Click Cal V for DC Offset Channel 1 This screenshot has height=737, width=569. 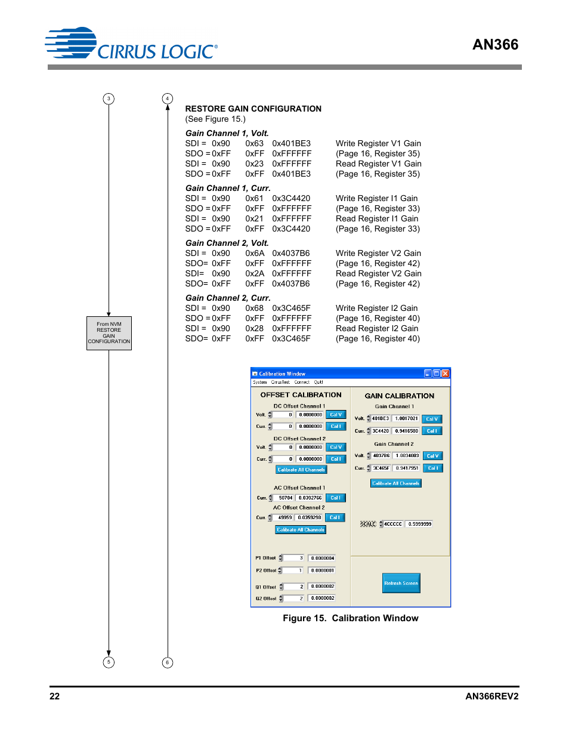[x=336, y=415]
